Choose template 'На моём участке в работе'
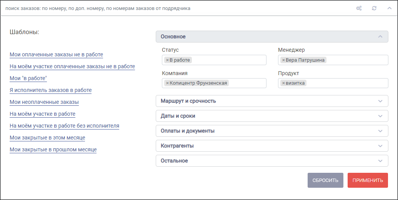The image size is (398, 200). click(x=42, y=114)
